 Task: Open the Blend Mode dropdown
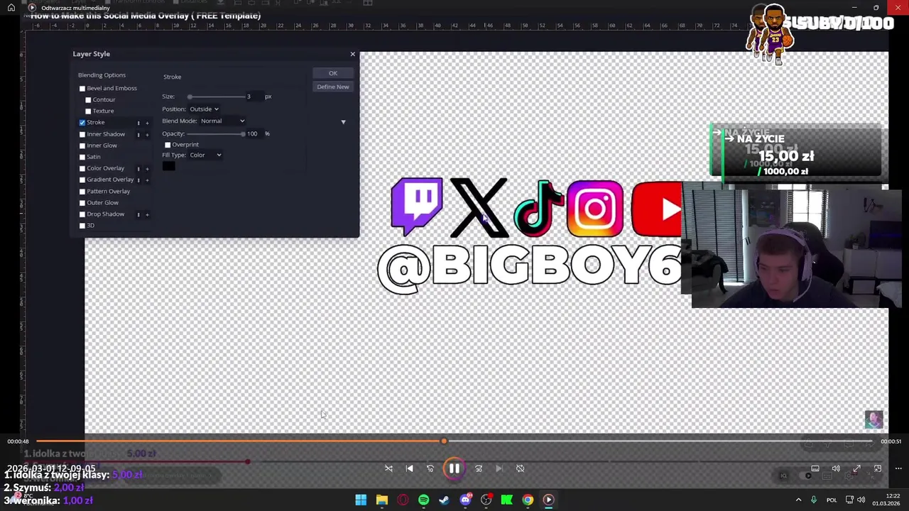coord(222,121)
